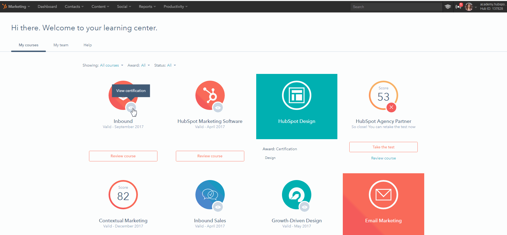
Task: Open the Status filter dropdown
Action: coord(171,65)
